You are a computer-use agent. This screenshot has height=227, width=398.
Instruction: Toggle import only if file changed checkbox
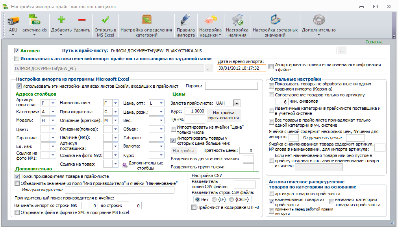[271, 67]
